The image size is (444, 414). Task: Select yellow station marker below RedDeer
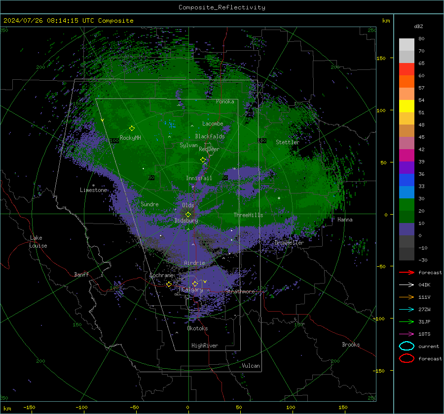203,160
